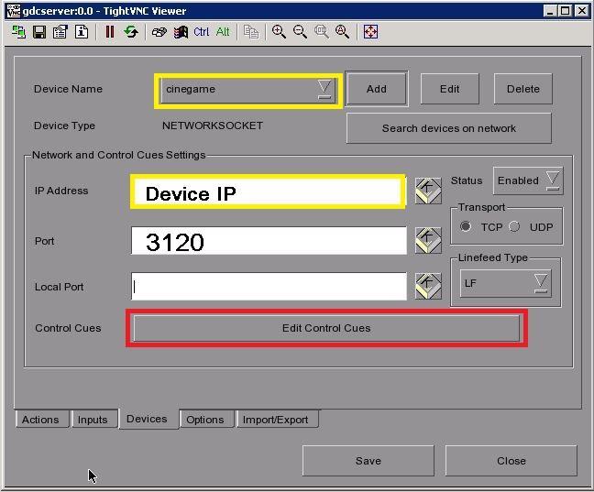The height and width of the screenshot is (492, 594).
Task: Open keypad icon next to Local Port field
Action: point(428,286)
